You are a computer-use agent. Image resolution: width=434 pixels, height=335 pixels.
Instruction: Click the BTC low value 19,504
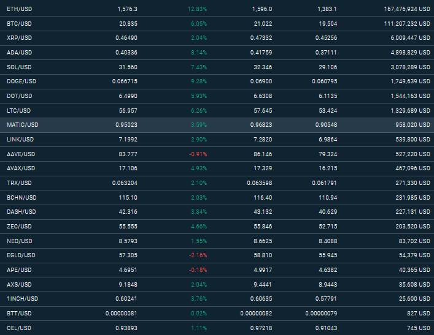(x=328, y=24)
